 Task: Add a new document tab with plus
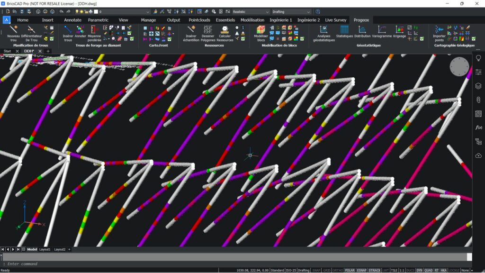tap(48, 51)
